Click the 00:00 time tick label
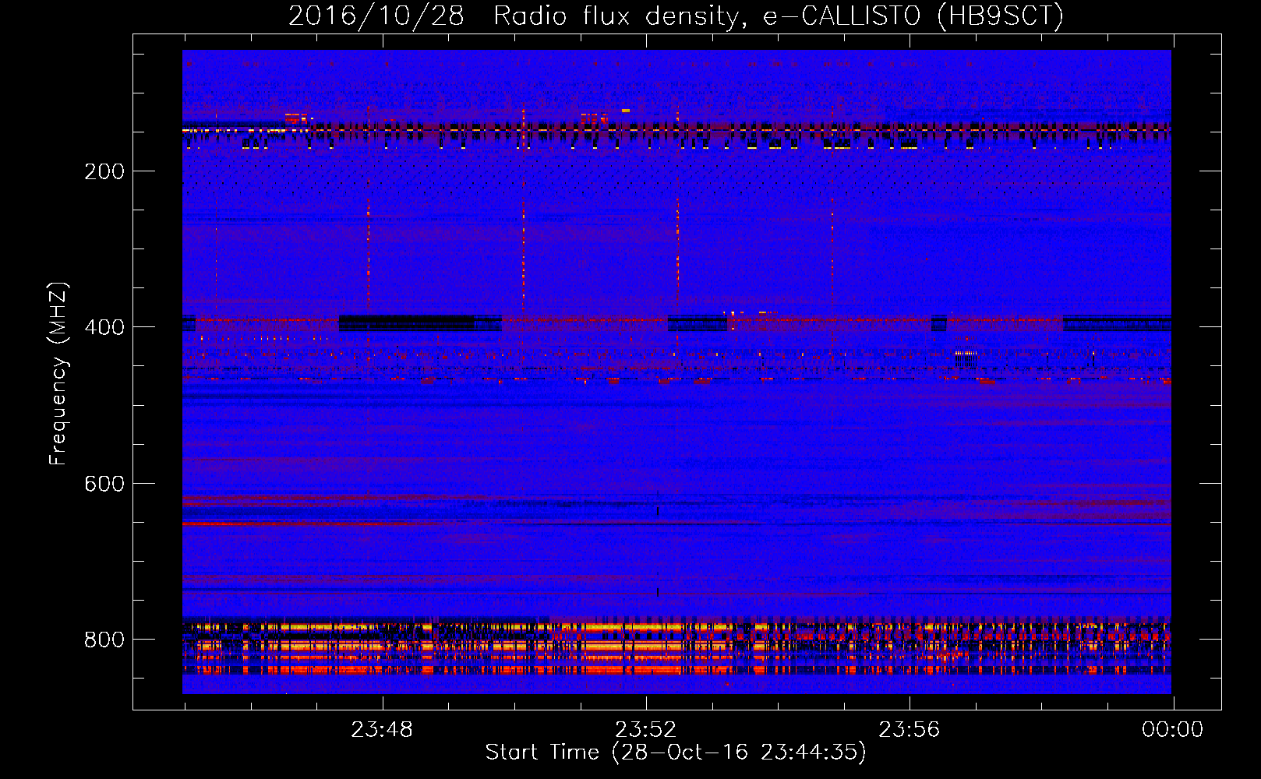Screen dimensions: 1261x779 coord(1173,729)
